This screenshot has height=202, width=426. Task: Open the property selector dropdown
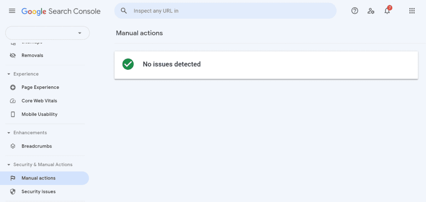47,33
